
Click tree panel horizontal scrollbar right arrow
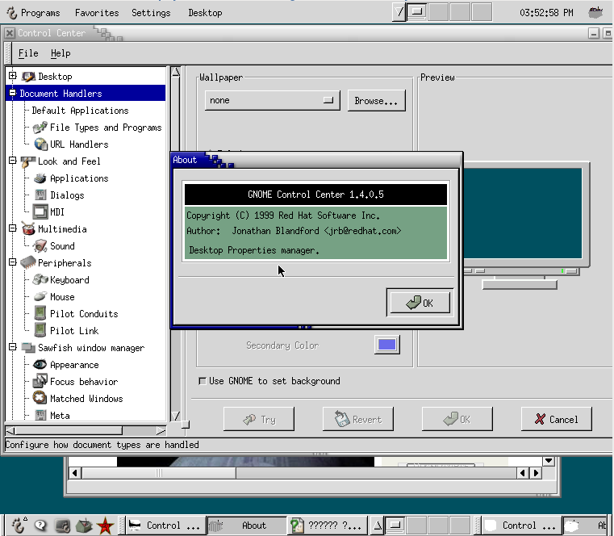[x=161, y=431]
